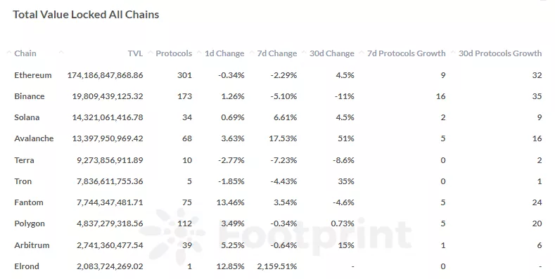Select Polygon in the chain list

click(x=30, y=224)
